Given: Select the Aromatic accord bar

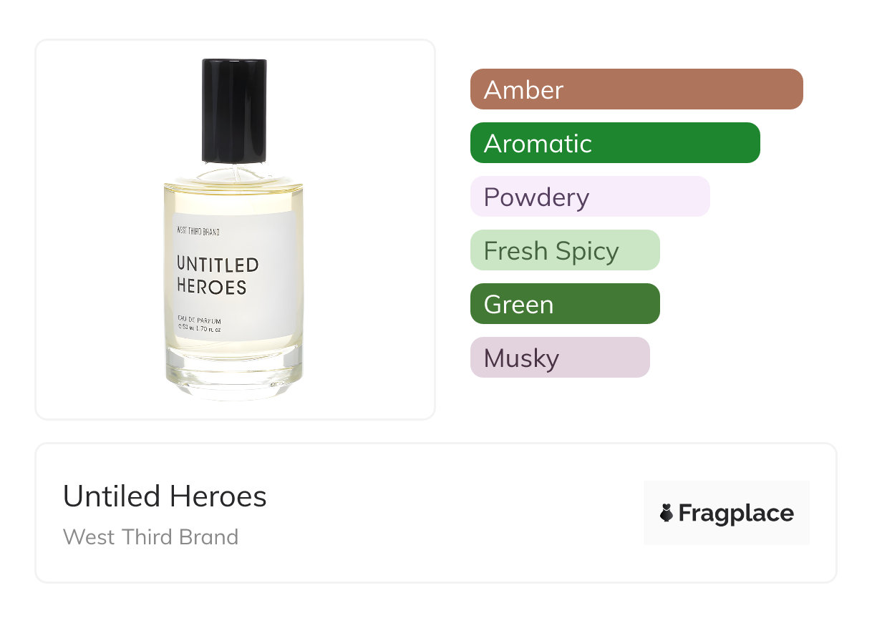Looking at the screenshot, I should tap(614, 143).
